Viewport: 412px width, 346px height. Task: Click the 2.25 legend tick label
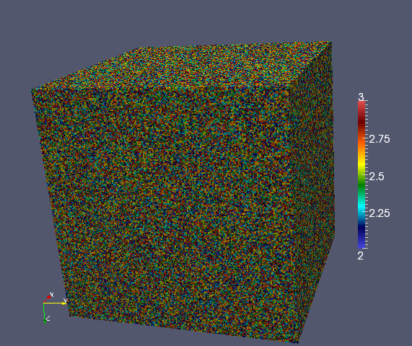coord(380,213)
